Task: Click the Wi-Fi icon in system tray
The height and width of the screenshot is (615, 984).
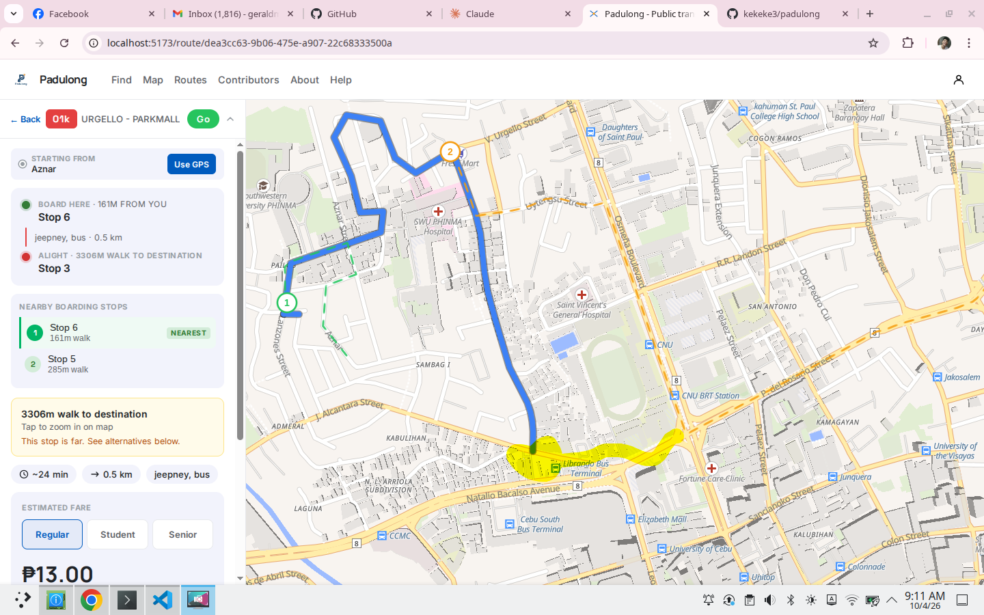Action: coord(851,600)
